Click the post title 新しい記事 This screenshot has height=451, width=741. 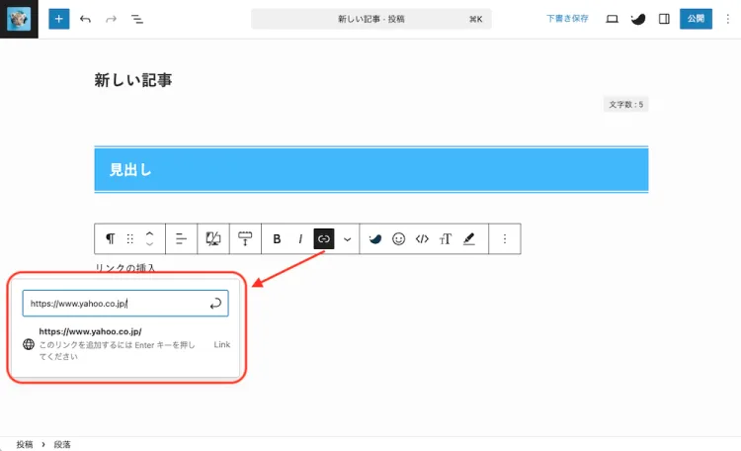[x=133, y=79]
